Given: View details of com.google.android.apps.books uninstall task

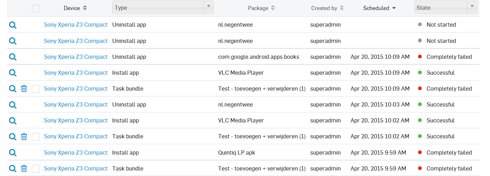Looking at the screenshot, I should 13,57.
